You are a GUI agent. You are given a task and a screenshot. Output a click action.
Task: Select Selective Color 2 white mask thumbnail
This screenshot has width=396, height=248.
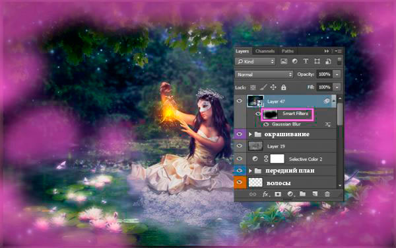[277, 159]
